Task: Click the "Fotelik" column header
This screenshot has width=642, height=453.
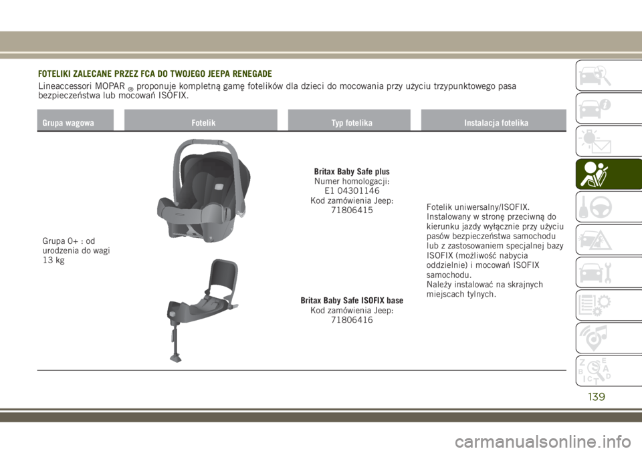Action: (201, 121)
